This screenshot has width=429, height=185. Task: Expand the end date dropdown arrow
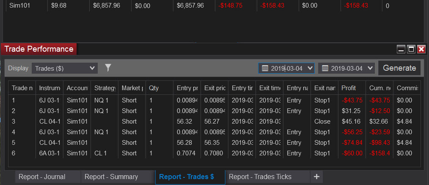pyautogui.click(x=370, y=68)
